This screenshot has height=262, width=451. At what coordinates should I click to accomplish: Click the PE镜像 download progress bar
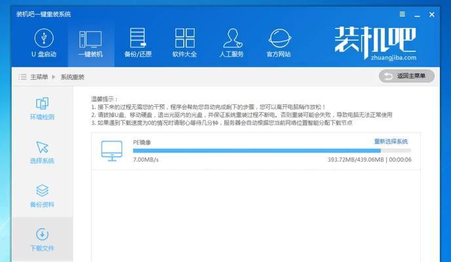click(x=272, y=151)
